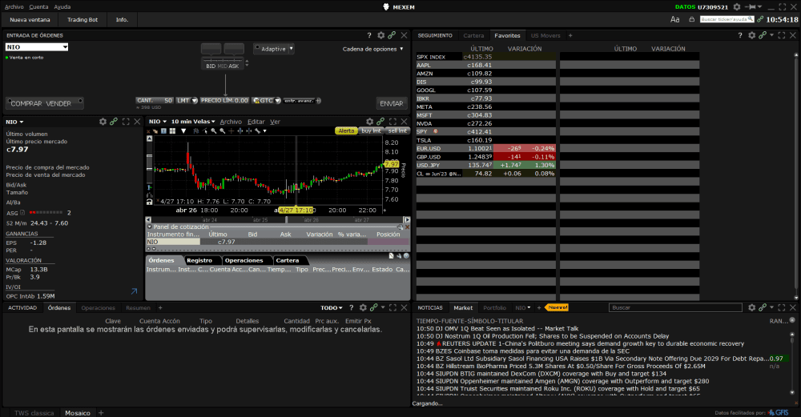Click chart timeline scrollbar thumb
Screen dimensions: 801x417
point(286,219)
